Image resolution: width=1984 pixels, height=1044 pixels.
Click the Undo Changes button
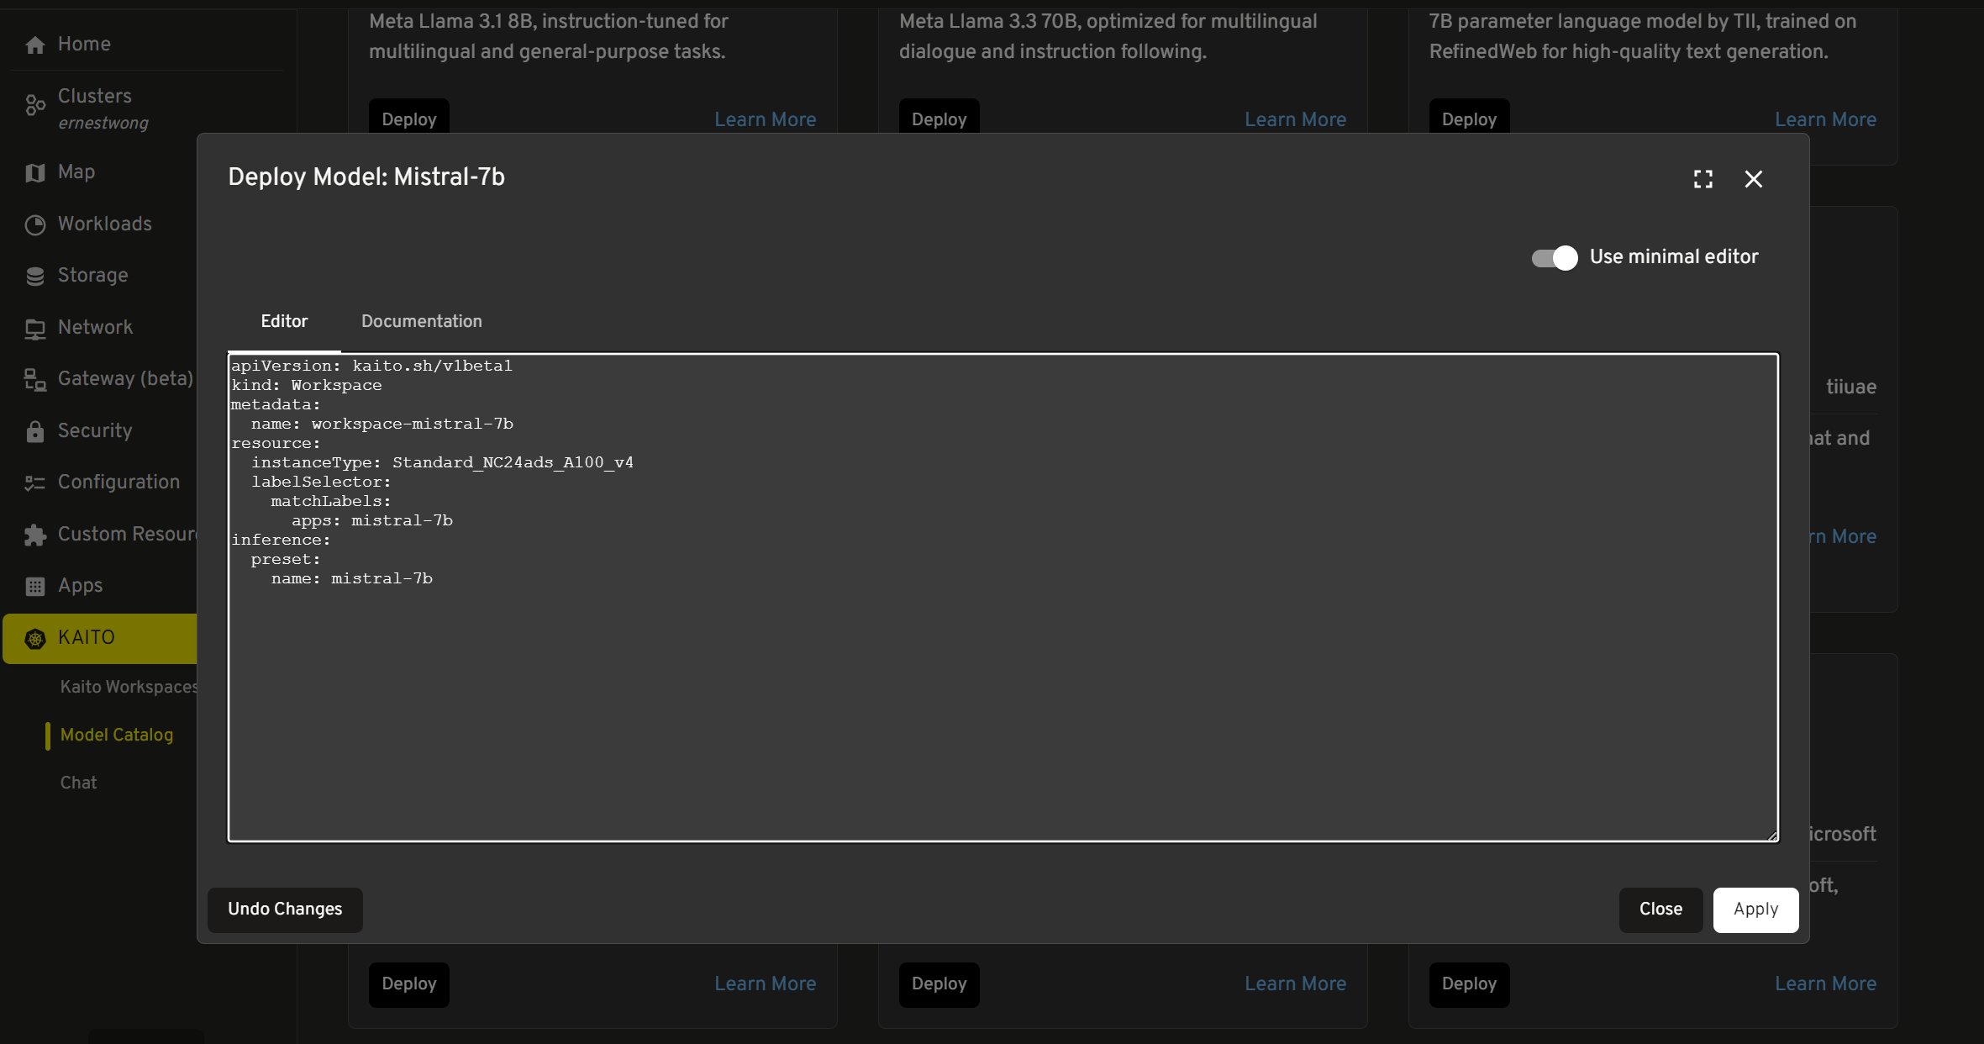tap(285, 910)
